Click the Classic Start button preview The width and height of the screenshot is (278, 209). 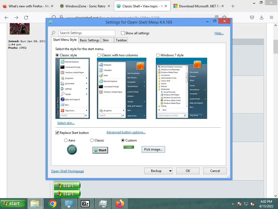pos(100,150)
